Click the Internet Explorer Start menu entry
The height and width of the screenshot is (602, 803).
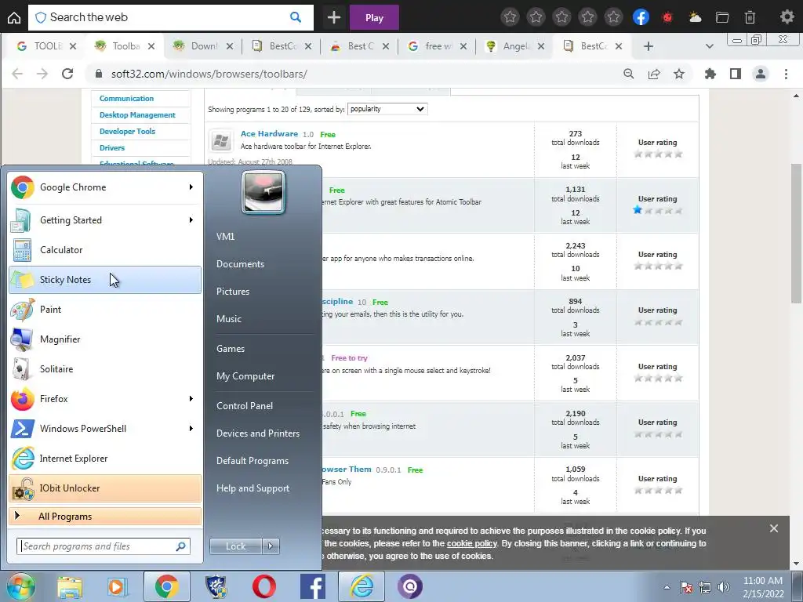(x=105, y=458)
